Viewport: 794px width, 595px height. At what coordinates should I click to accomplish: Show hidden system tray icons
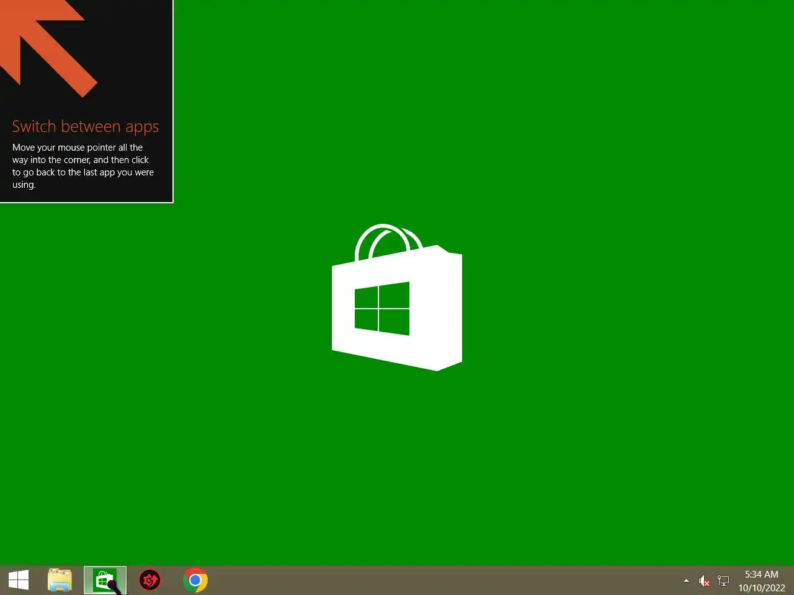pyautogui.click(x=686, y=581)
